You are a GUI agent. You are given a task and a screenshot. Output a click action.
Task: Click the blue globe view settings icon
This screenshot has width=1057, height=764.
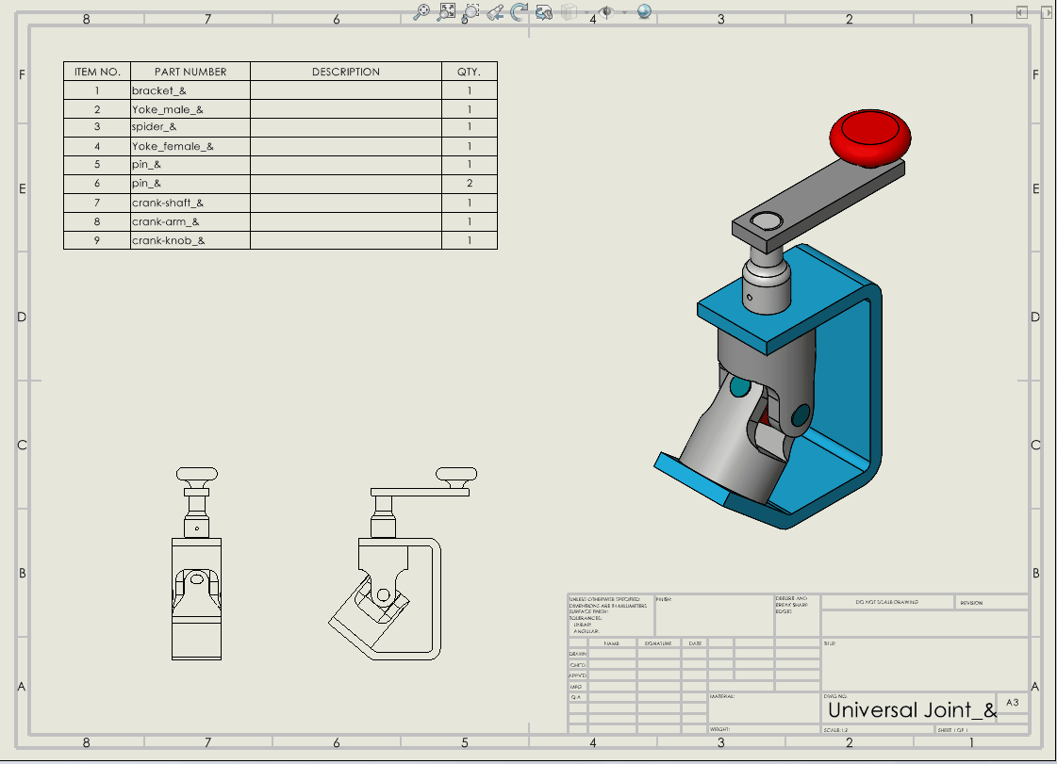tap(645, 11)
